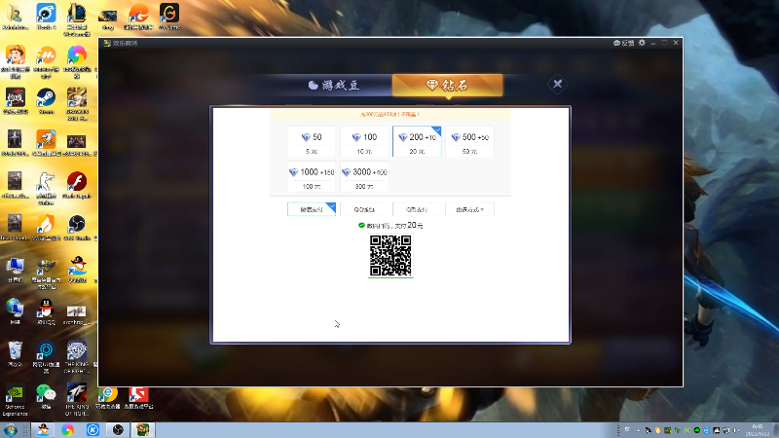Click the 欢乐麻将 title bar app icon
779x438 pixels.
[107, 43]
